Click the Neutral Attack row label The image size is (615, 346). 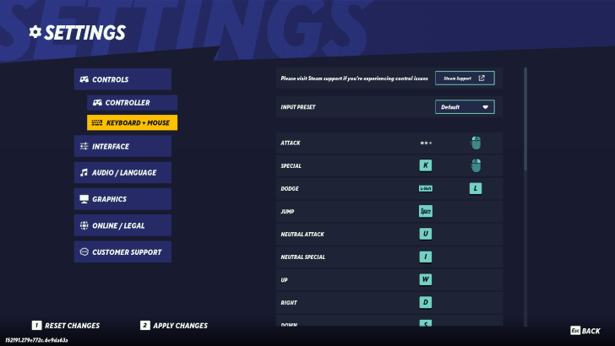(302, 235)
